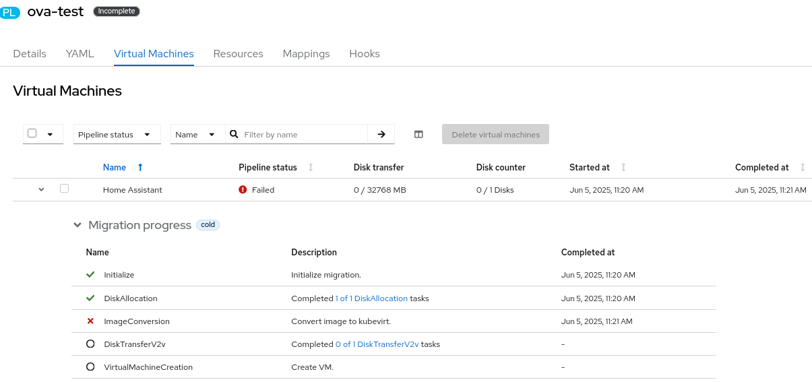This screenshot has height=382, width=812.
Task: Sort by Started at column icon
Action: pos(623,167)
